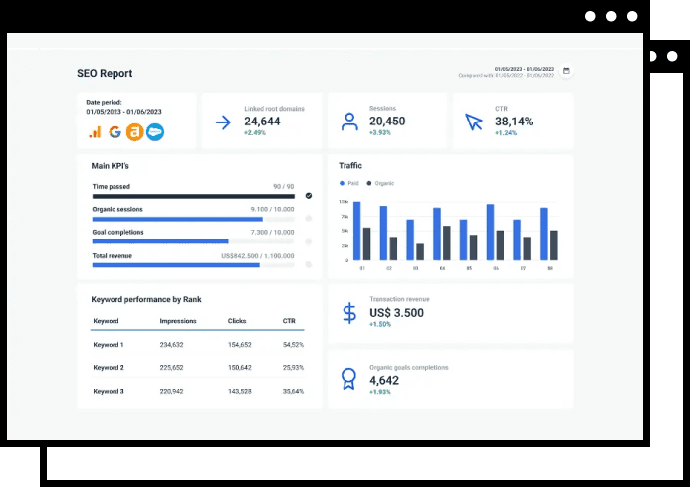Click the blue Salesforce cloud icon
This screenshot has height=487, width=690.
154,131
